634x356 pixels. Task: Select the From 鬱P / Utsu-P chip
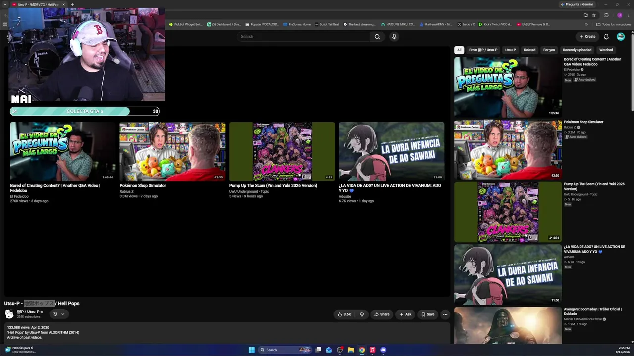point(483,50)
